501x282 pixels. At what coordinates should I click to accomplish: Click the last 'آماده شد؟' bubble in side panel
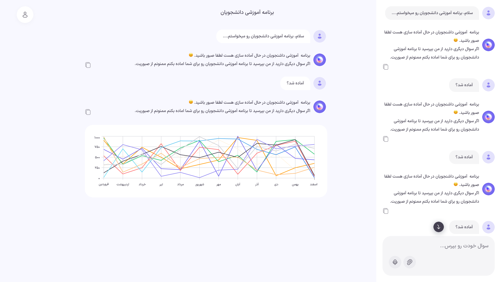click(464, 227)
